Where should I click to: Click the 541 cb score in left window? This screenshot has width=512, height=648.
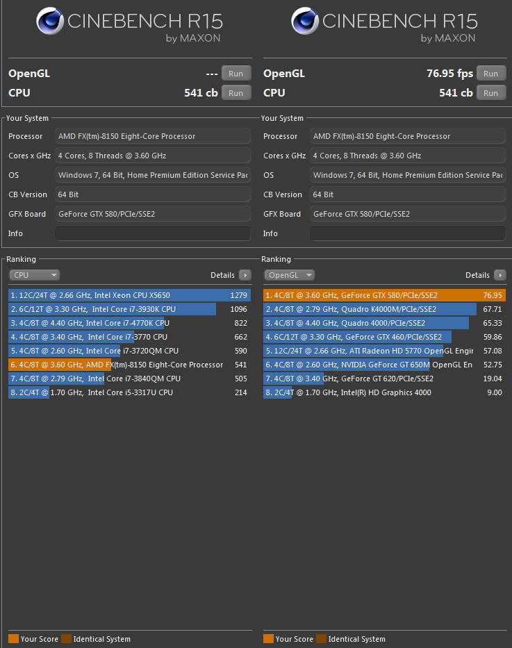tap(201, 93)
